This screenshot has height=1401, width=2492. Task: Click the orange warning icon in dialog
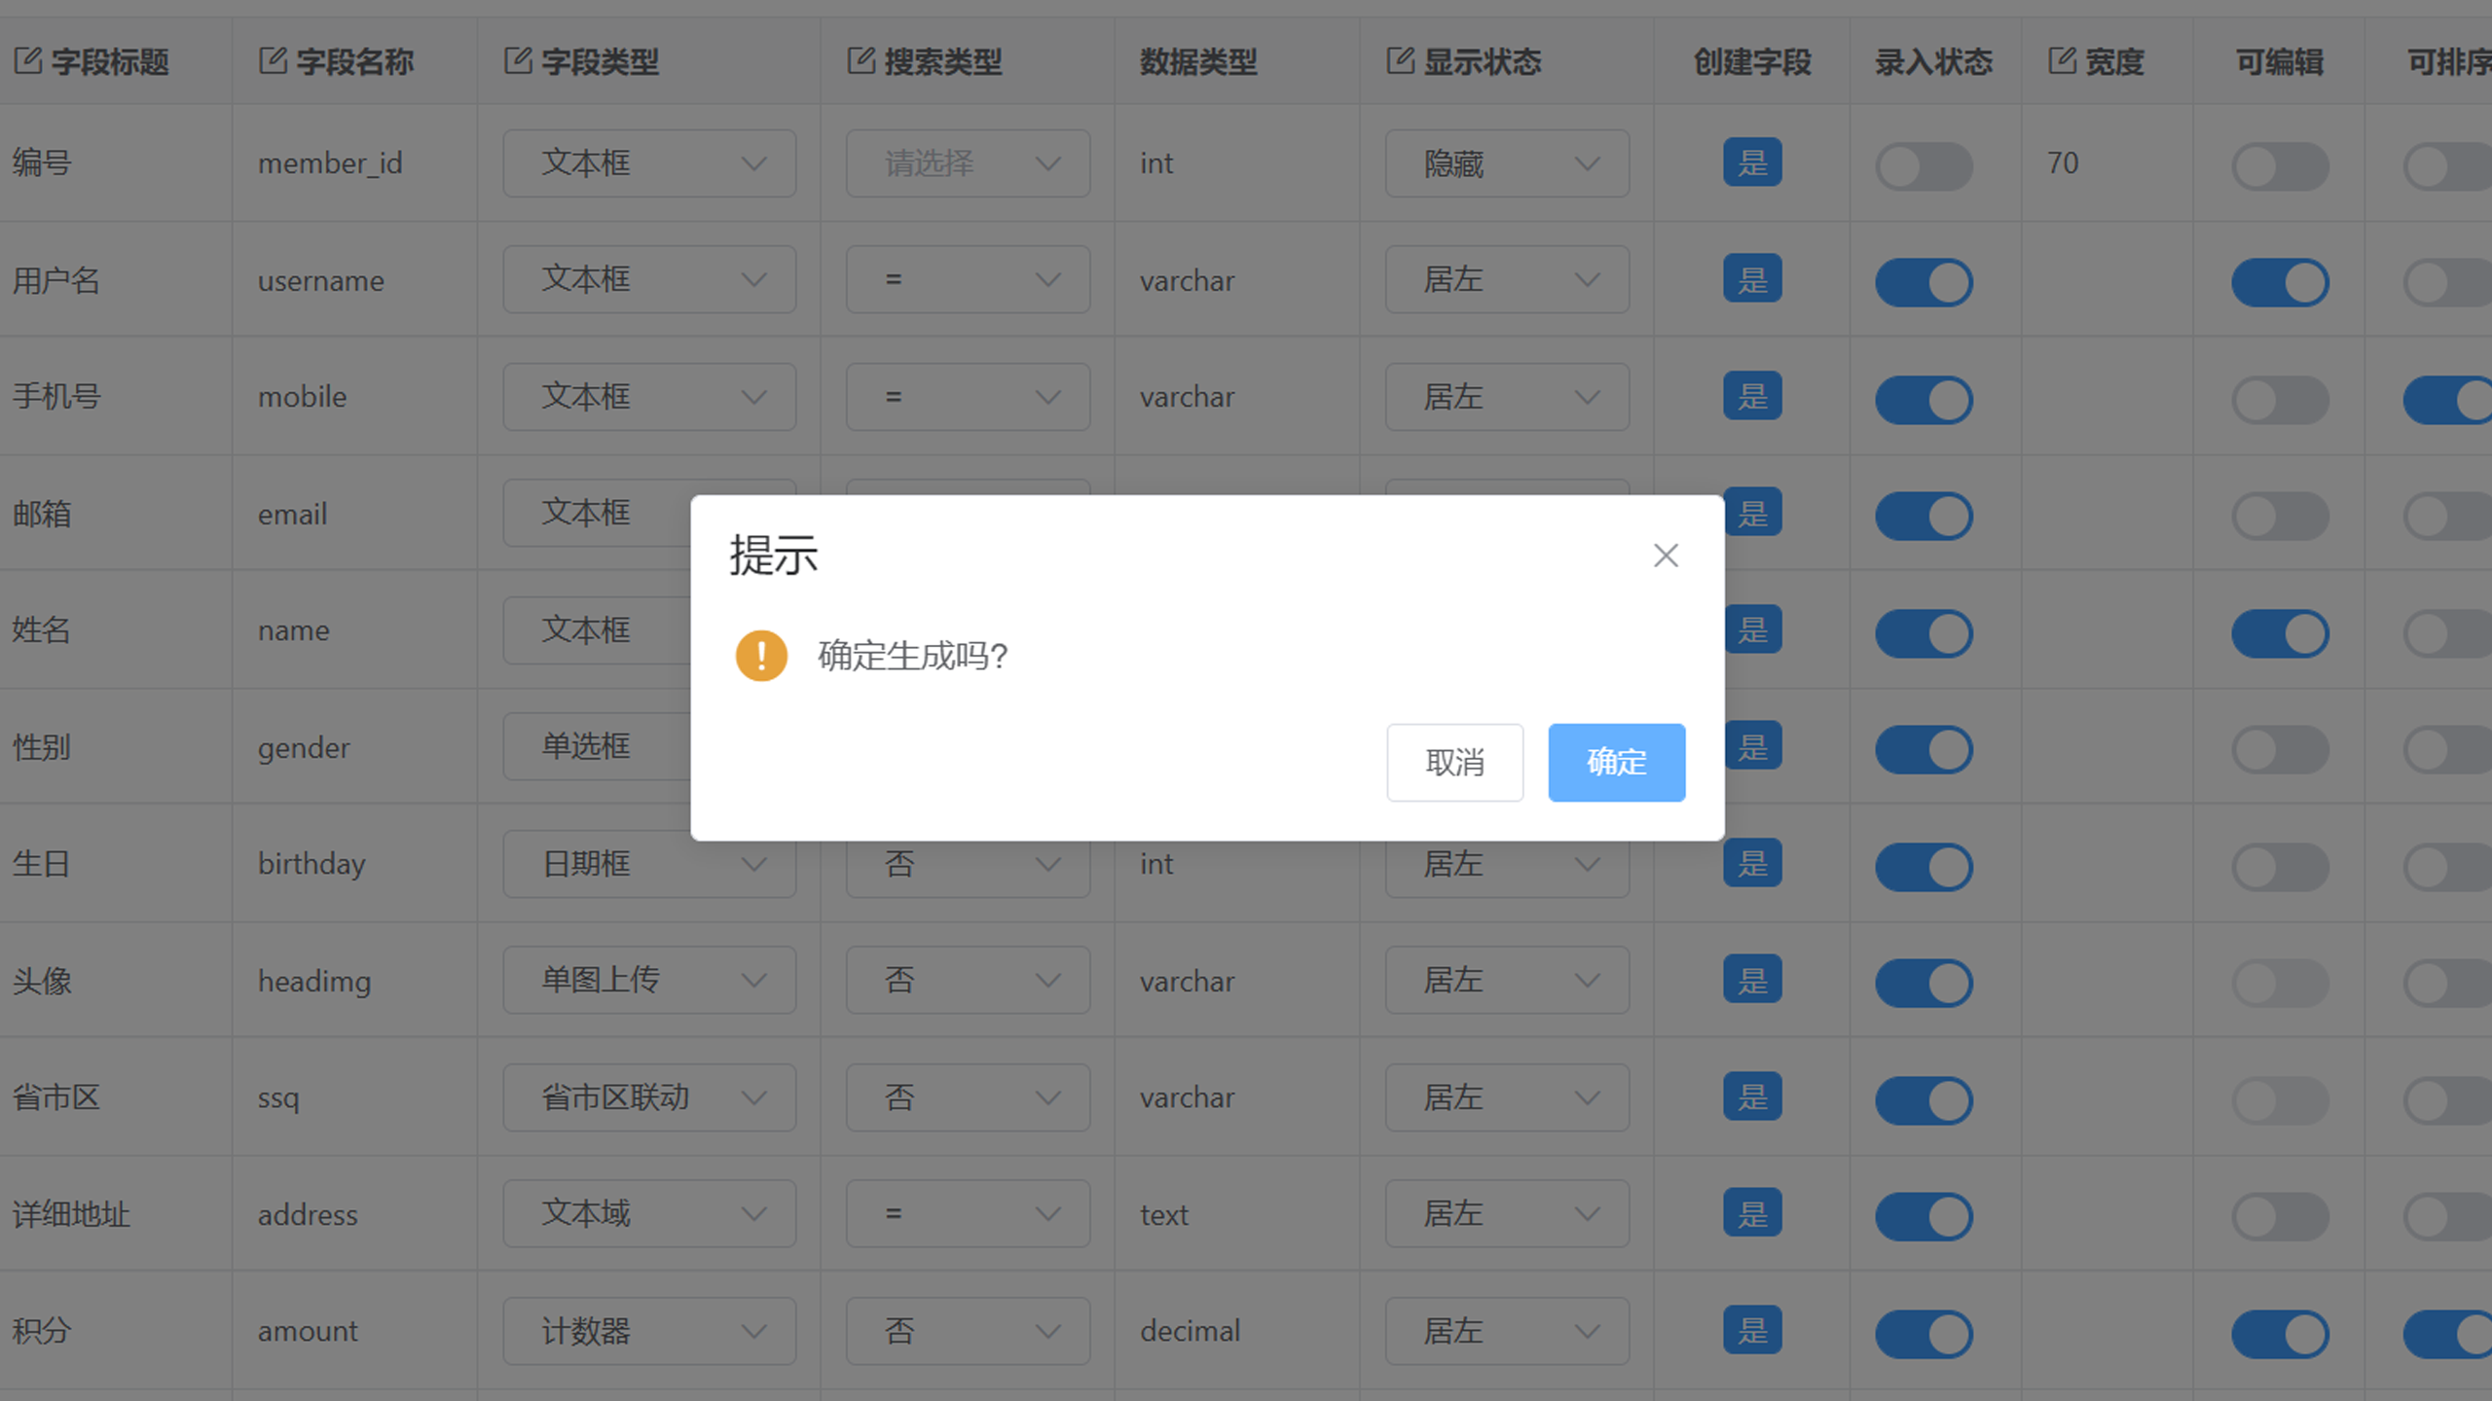[761, 655]
